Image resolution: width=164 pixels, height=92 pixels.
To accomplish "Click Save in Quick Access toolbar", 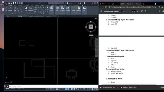I will coord(13,3).
